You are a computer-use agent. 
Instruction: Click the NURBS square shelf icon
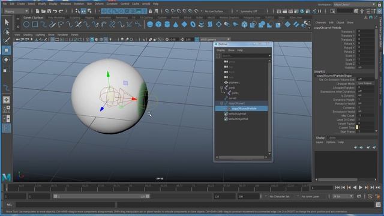point(35,25)
